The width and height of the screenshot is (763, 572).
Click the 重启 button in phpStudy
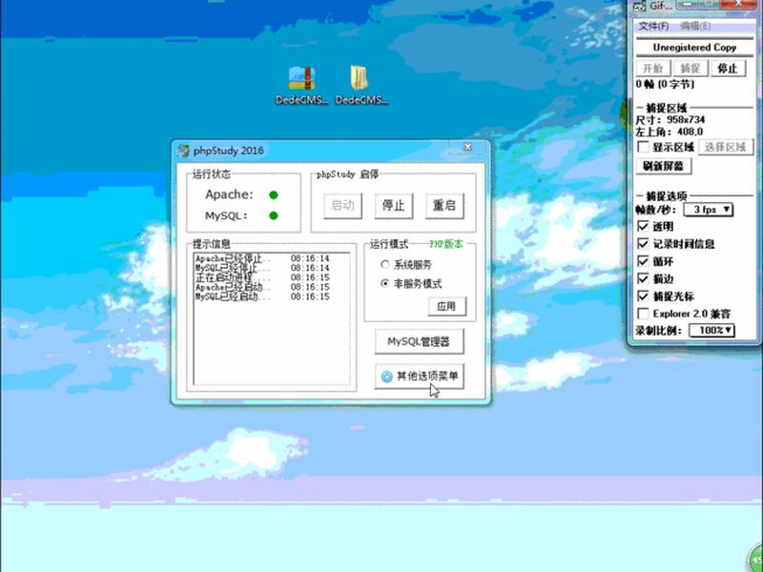click(x=444, y=206)
